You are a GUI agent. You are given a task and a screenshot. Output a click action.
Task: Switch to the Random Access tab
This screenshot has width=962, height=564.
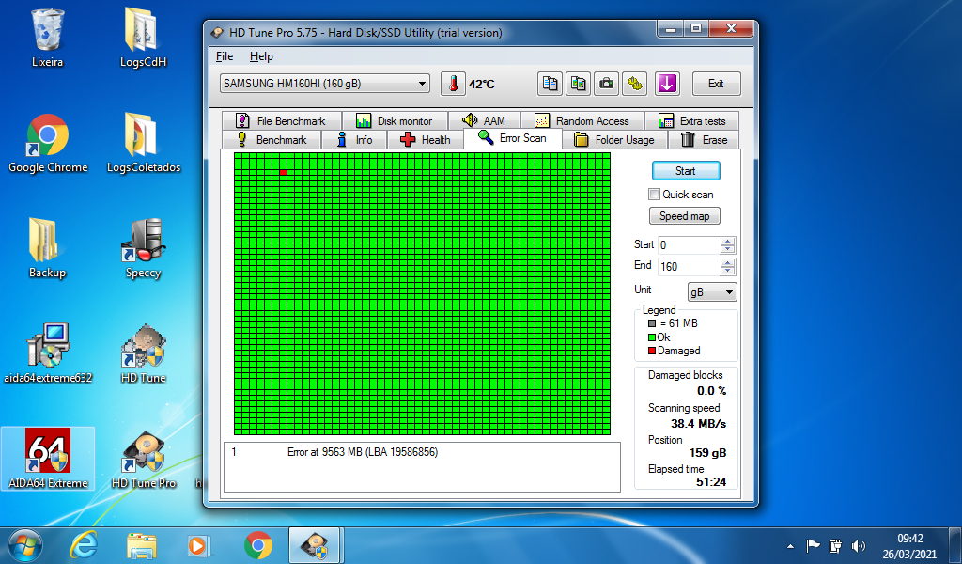coord(582,121)
